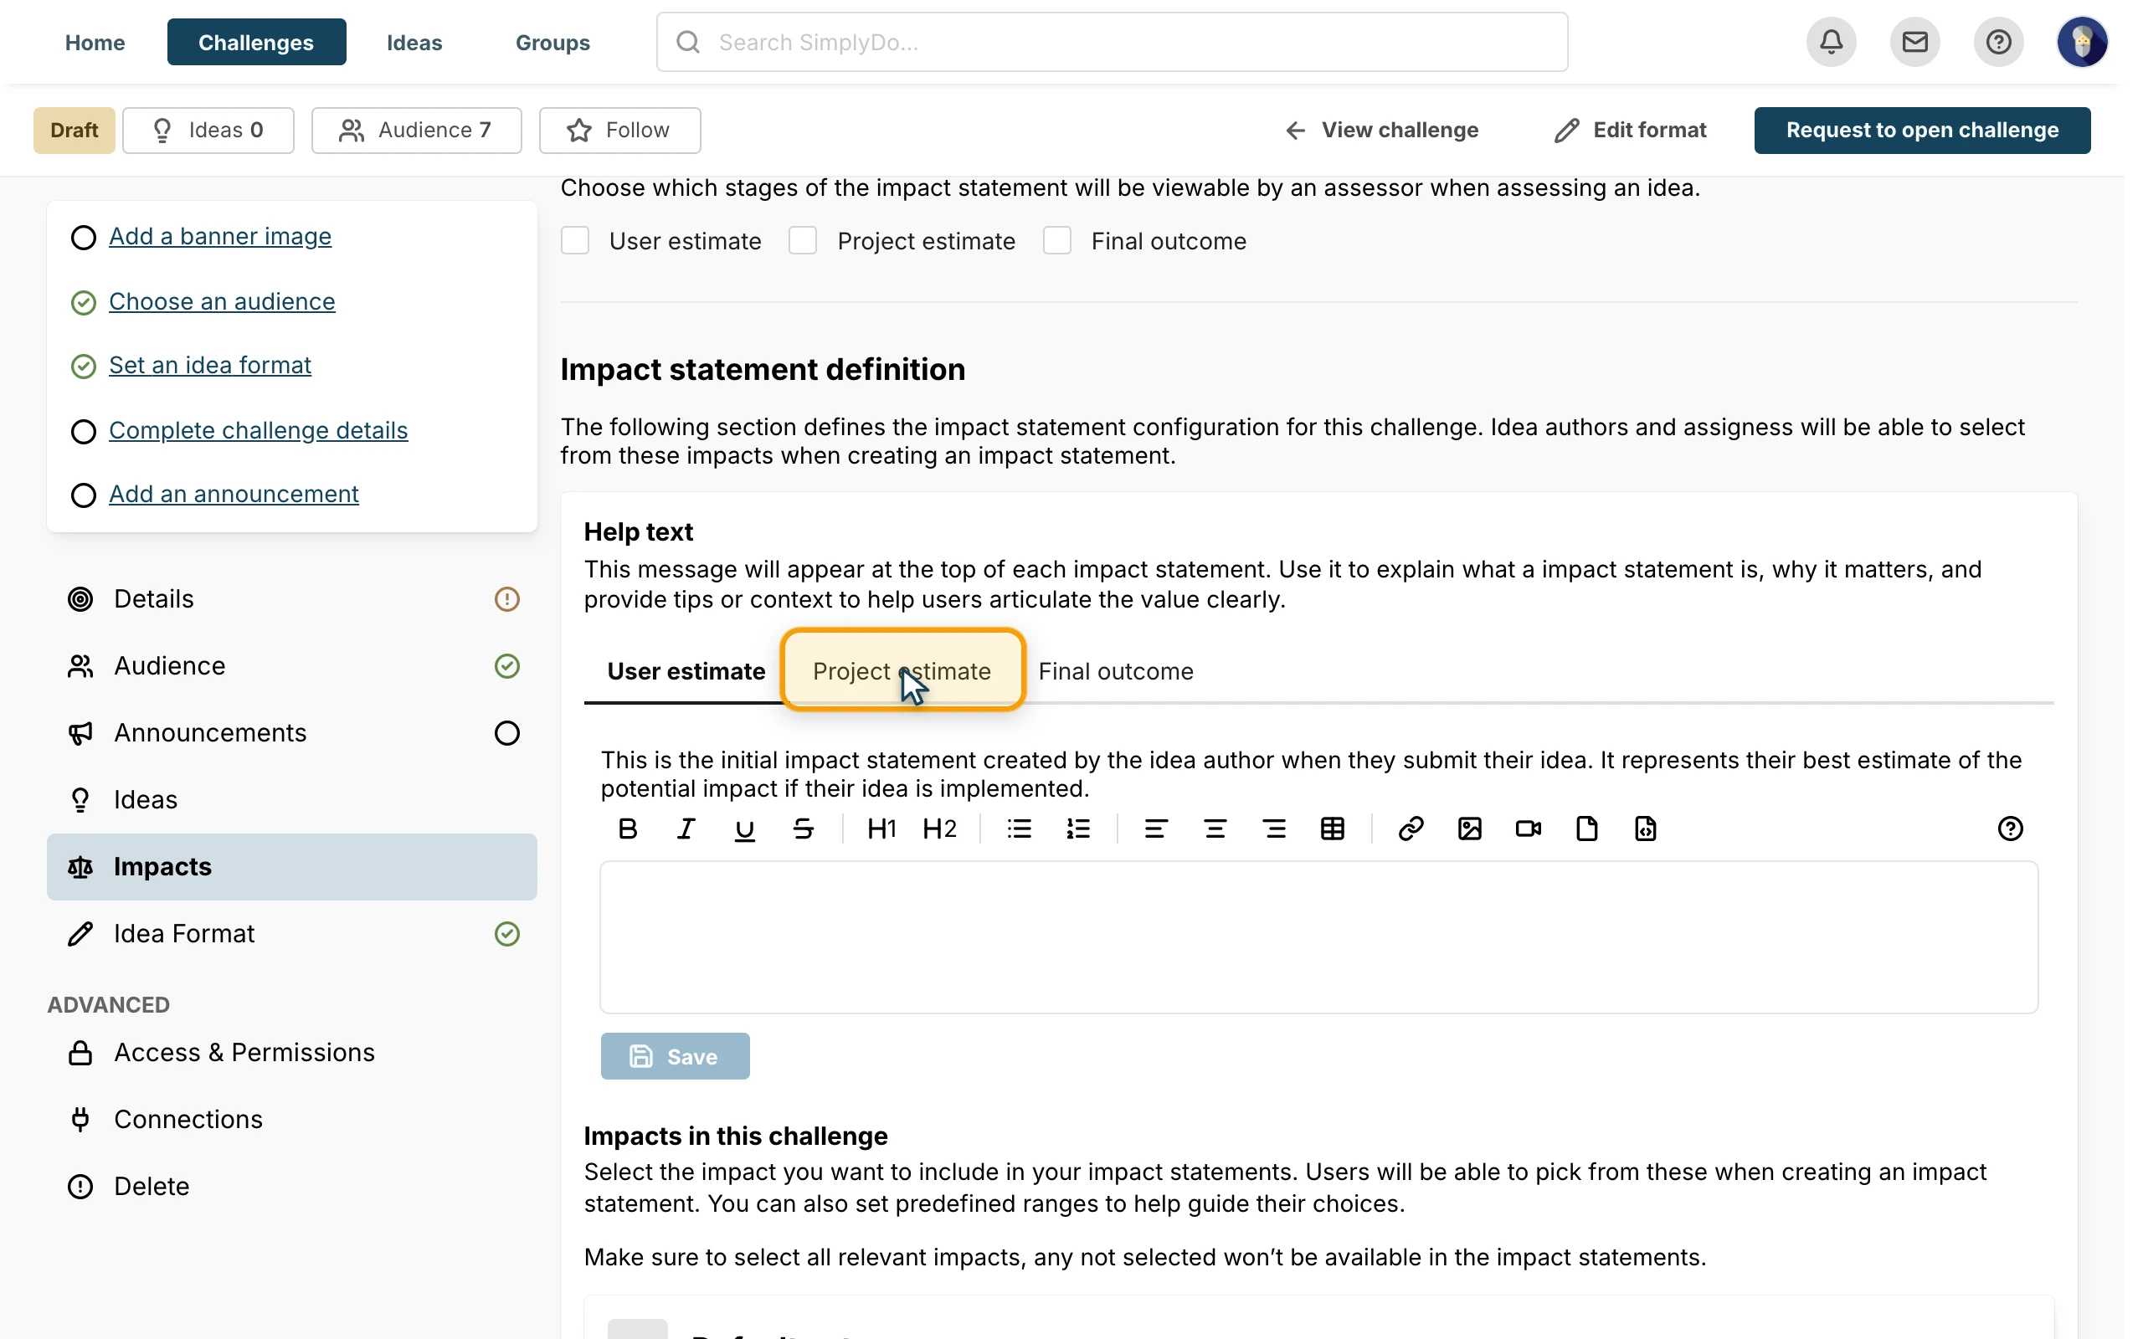This screenshot has height=1339, width=2143.
Task: Open the messages envelope icon
Action: (x=1914, y=42)
